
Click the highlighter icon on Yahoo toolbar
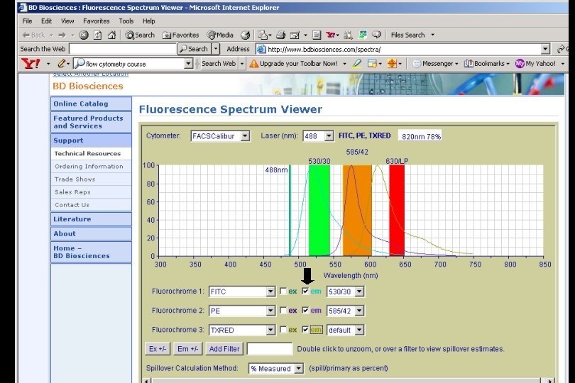[357, 64]
